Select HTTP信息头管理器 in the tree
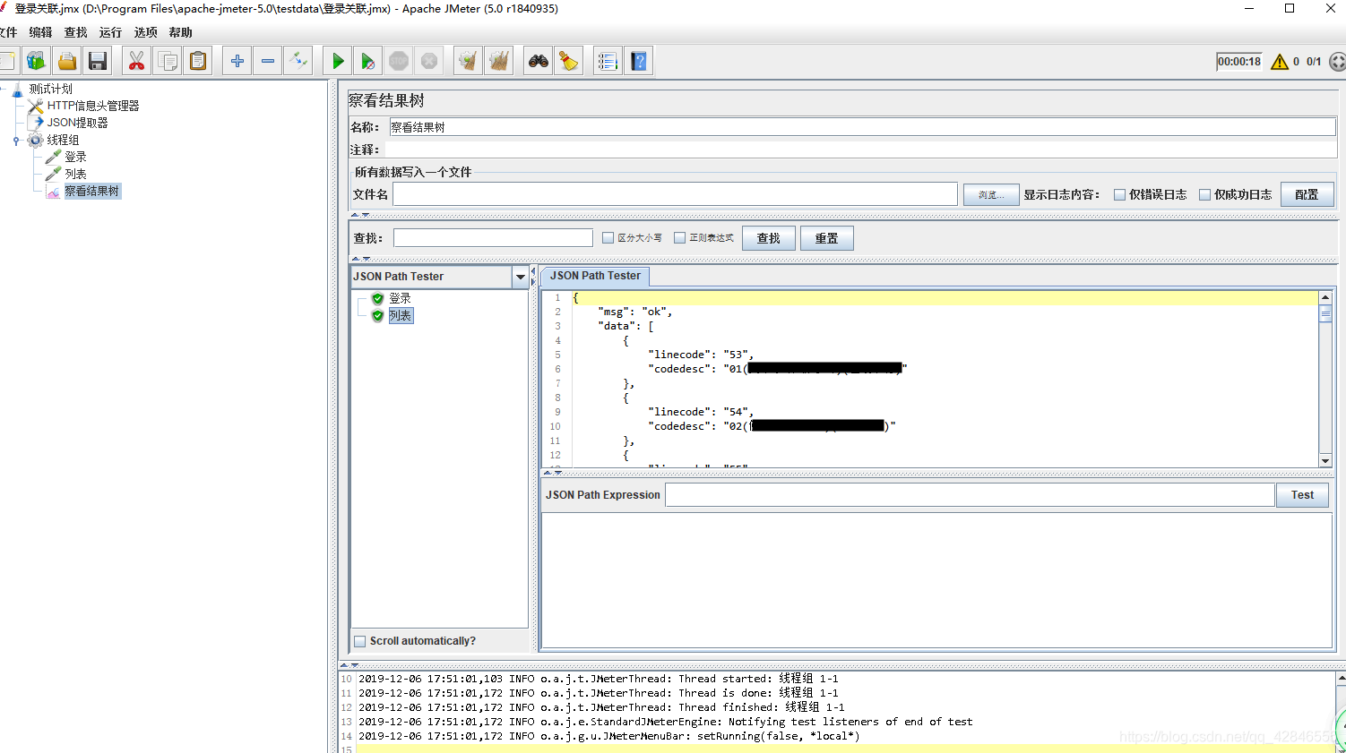Screen dimensions: 1346x753 pyautogui.click(x=93, y=106)
